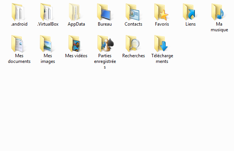Click the "Mes images" name label
The height and width of the screenshot is (151, 234).
click(x=48, y=59)
